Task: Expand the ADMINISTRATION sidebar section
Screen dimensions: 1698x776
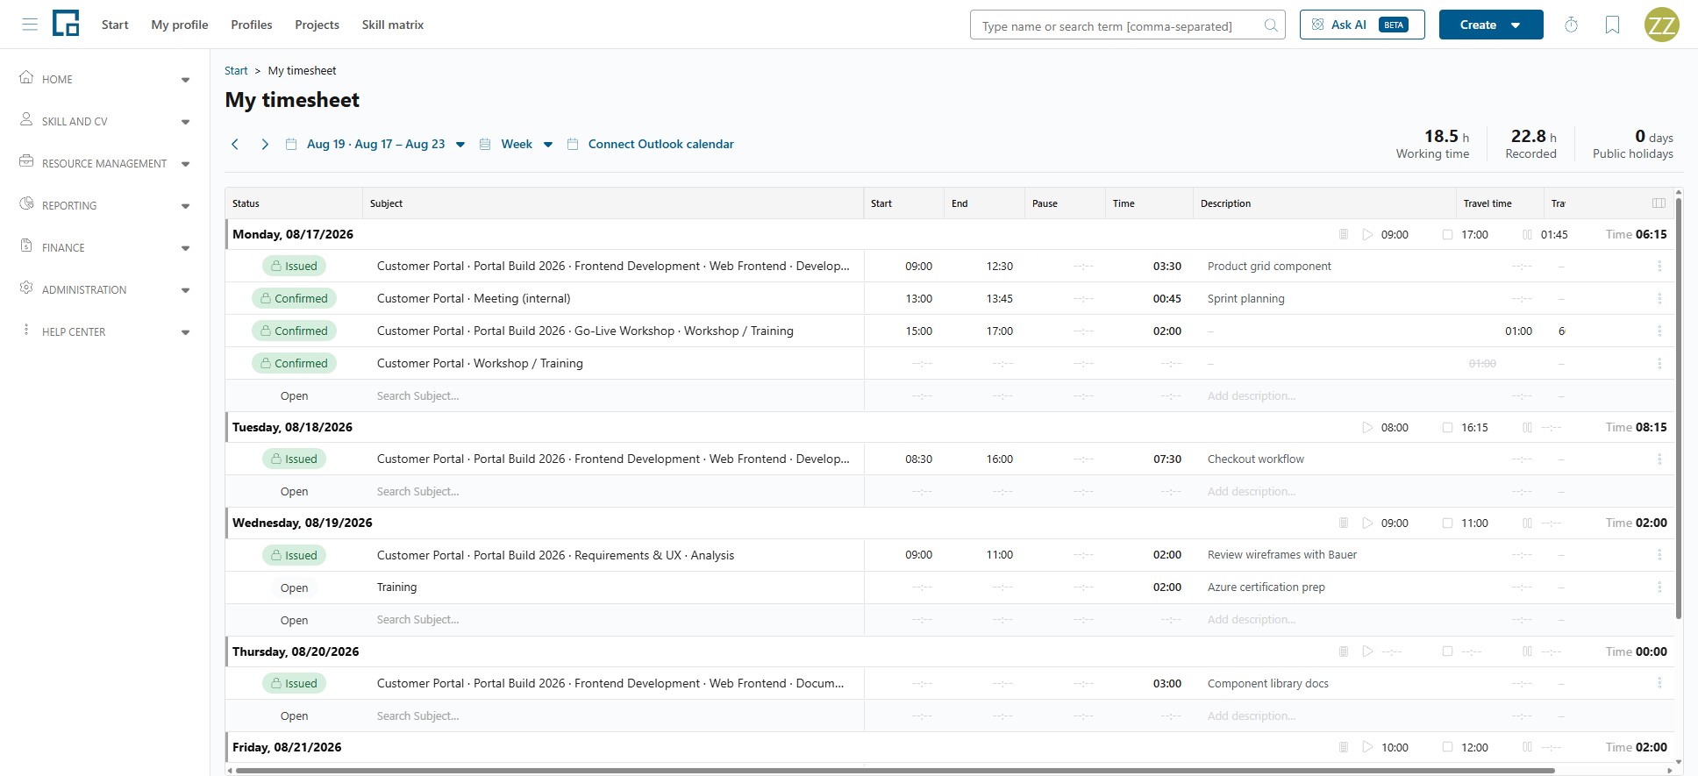Action: 105,289
